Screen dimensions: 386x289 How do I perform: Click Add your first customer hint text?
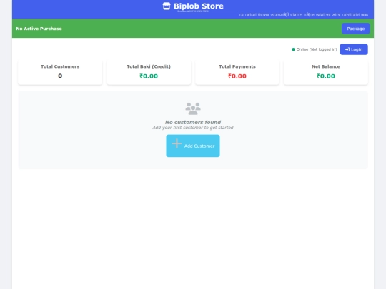pyautogui.click(x=193, y=128)
